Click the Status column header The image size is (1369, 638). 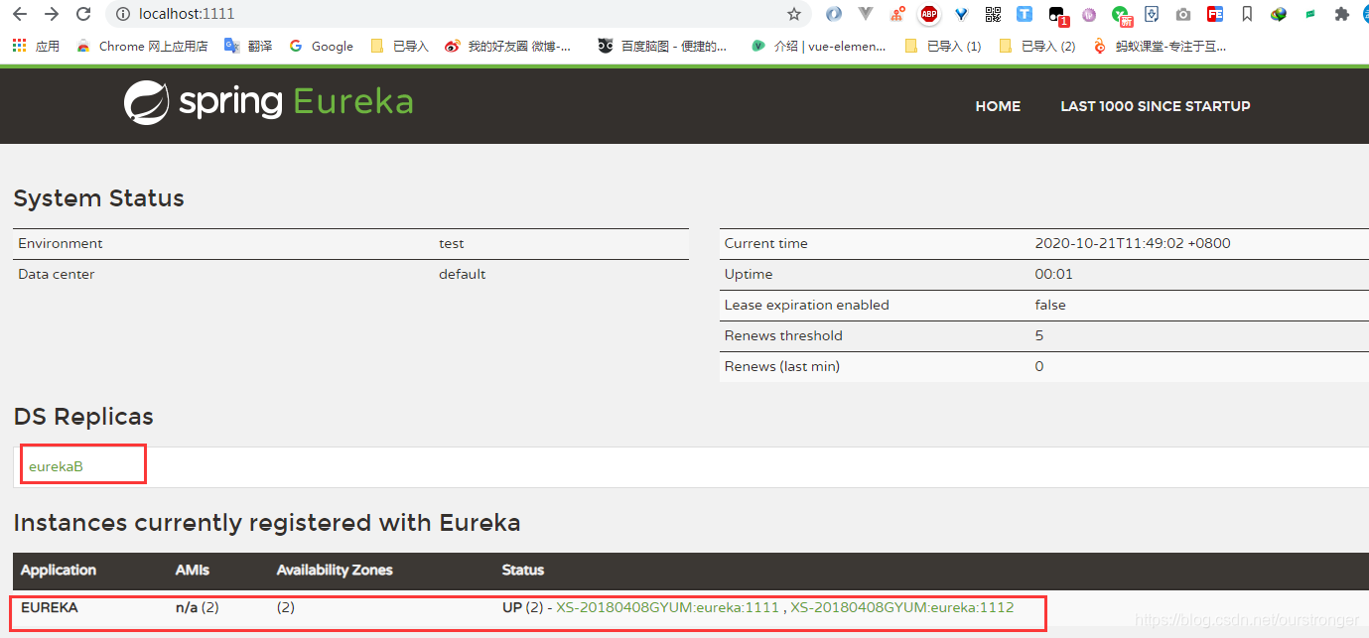click(x=523, y=570)
